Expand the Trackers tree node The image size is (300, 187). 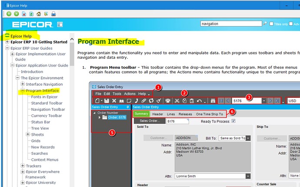click(23, 166)
